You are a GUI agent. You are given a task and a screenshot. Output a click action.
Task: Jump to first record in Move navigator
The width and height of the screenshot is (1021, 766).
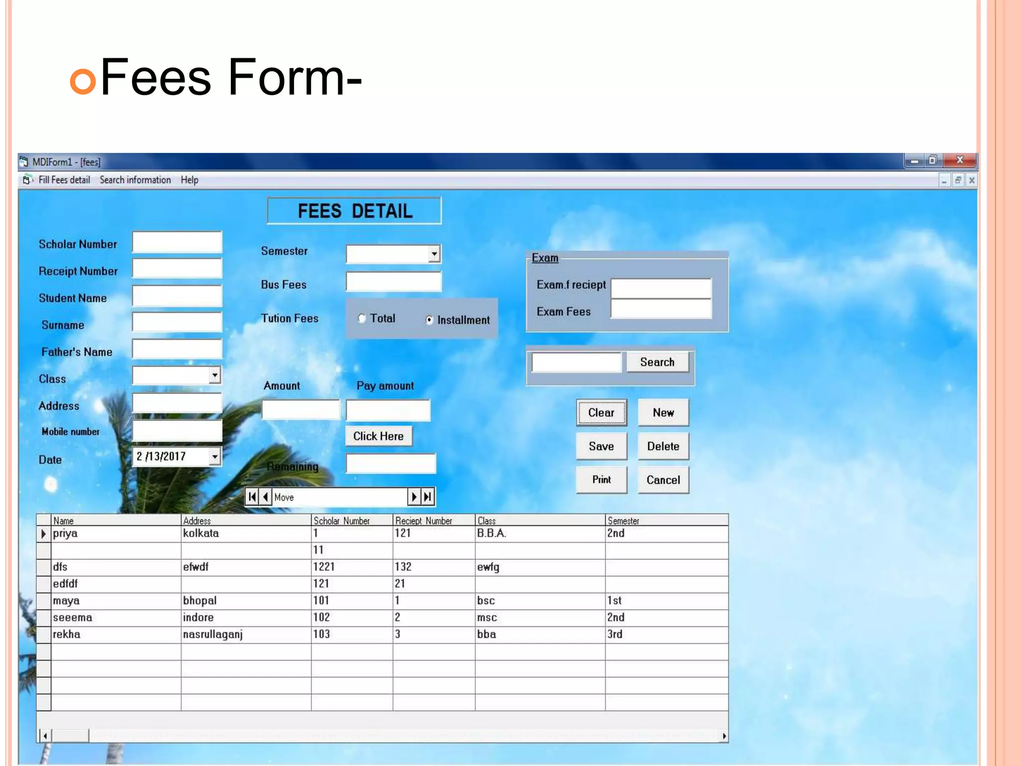[252, 497]
